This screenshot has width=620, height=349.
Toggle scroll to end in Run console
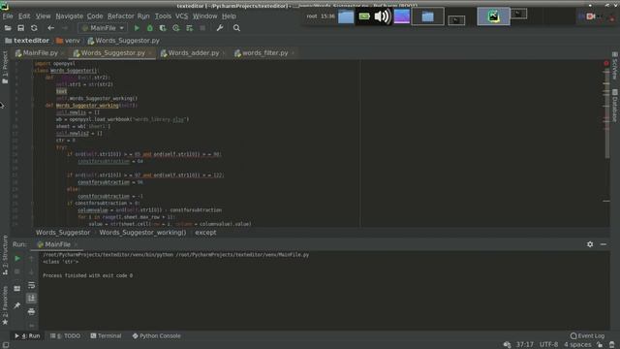32,299
